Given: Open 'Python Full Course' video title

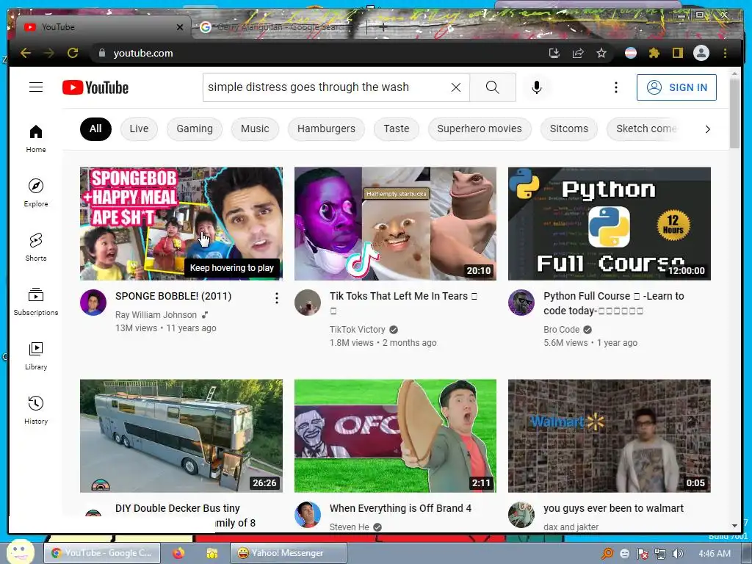Looking at the screenshot, I should [x=614, y=303].
